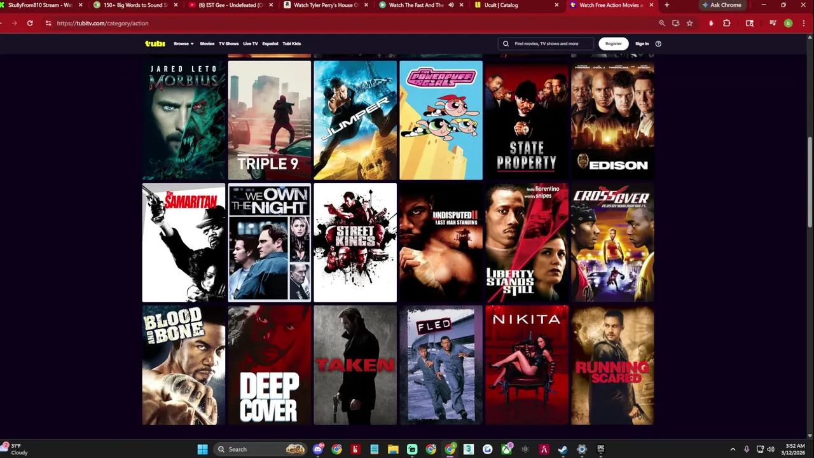Switch to the EST Gee Undefeated tab
This screenshot has height=458, width=814.
coord(230,5)
